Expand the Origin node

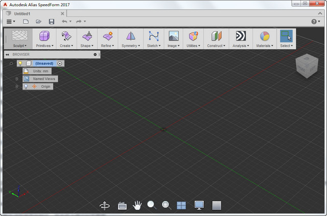(x=17, y=86)
